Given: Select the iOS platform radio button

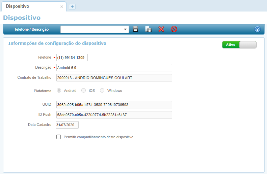Looking at the screenshot, I should coord(83,91).
